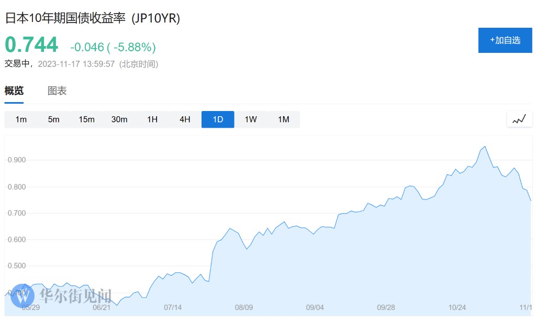Click the line chart type icon

(519, 119)
